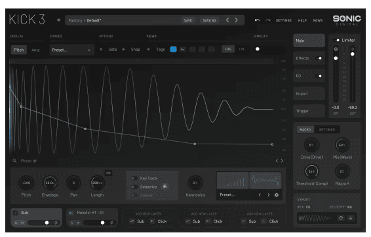This screenshot has height=237, width=371.
Task: Click the SAVE button
Action: [x=188, y=20]
